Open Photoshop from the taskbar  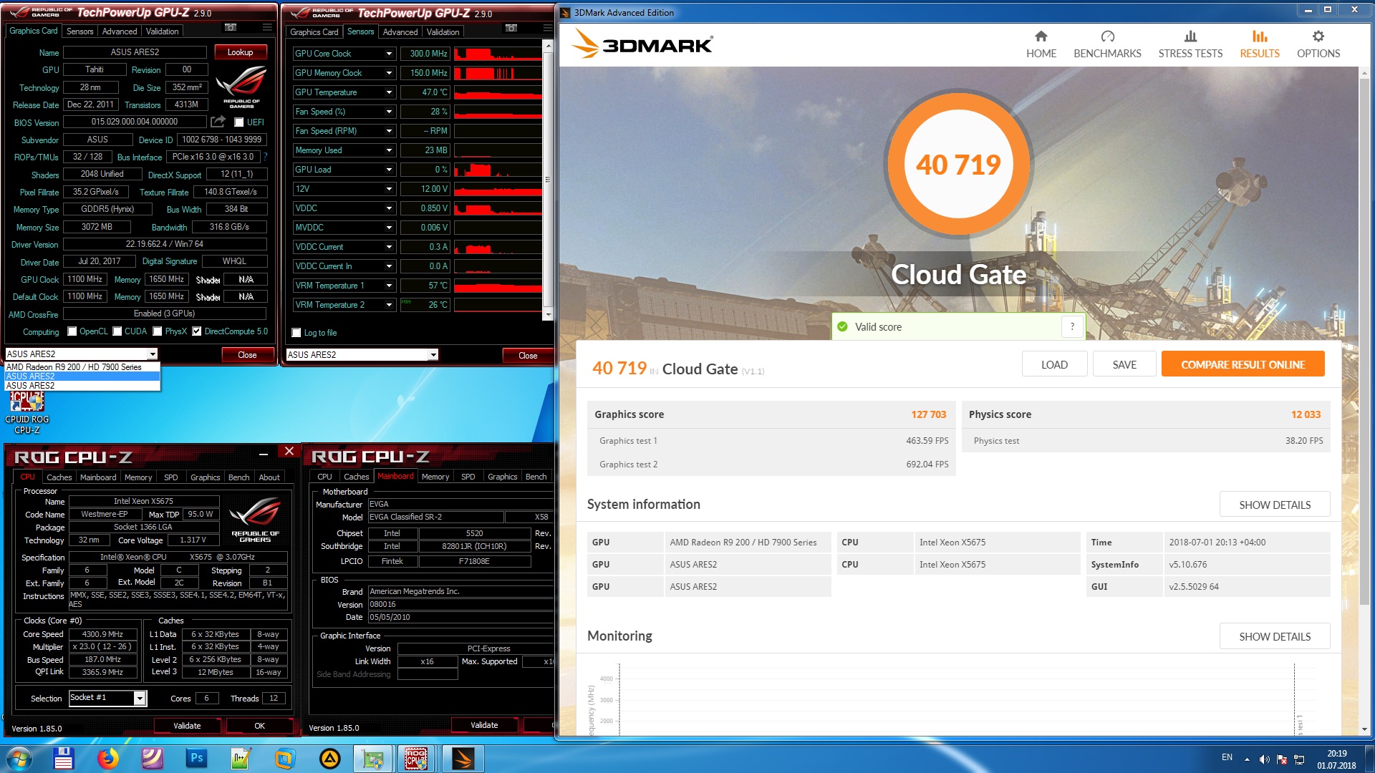click(196, 758)
